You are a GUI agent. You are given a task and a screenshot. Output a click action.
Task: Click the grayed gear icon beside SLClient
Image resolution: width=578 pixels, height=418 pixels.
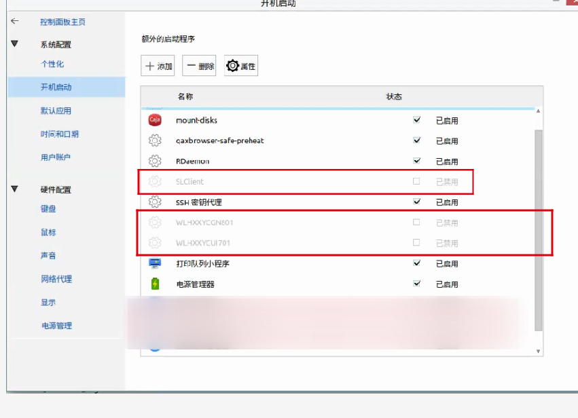click(154, 181)
